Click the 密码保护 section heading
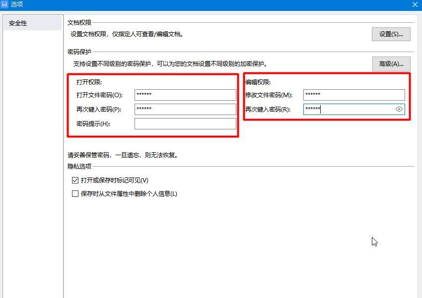Image resolution: width=422 pixels, height=298 pixels. [78, 51]
